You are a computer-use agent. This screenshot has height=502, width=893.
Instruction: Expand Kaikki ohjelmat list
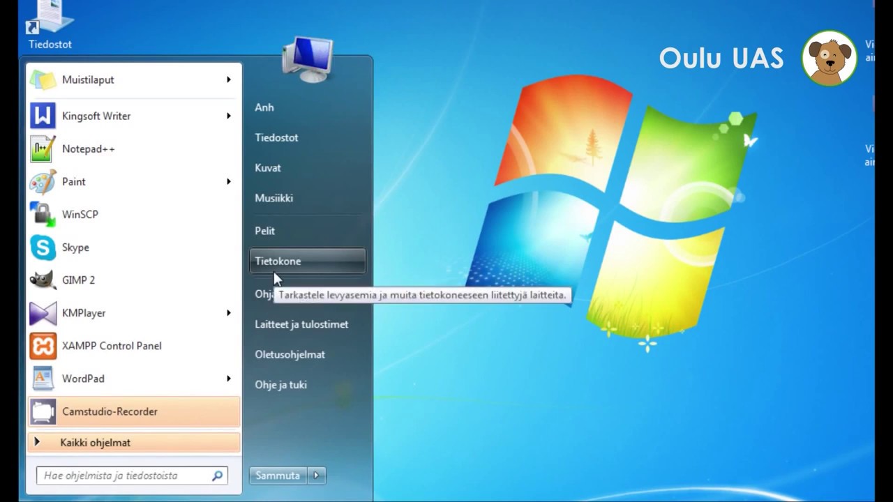point(134,442)
